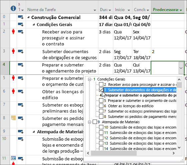Click the dropdown list scroll down arrow
This screenshot has height=165, width=187.
tap(179, 148)
